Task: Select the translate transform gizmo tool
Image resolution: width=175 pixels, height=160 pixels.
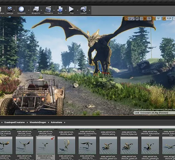Action: tap(126, 19)
